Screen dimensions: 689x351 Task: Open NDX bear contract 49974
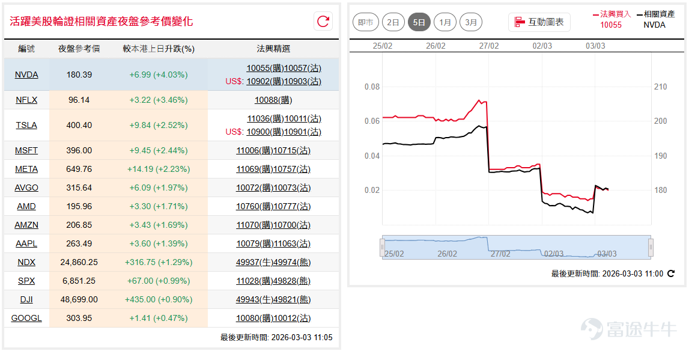pyautogui.click(x=292, y=262)
